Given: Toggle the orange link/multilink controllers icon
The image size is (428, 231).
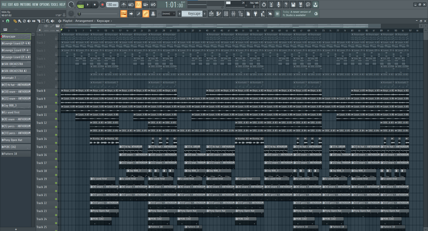Looking at the screenshot, I should (x=146, y=14).
